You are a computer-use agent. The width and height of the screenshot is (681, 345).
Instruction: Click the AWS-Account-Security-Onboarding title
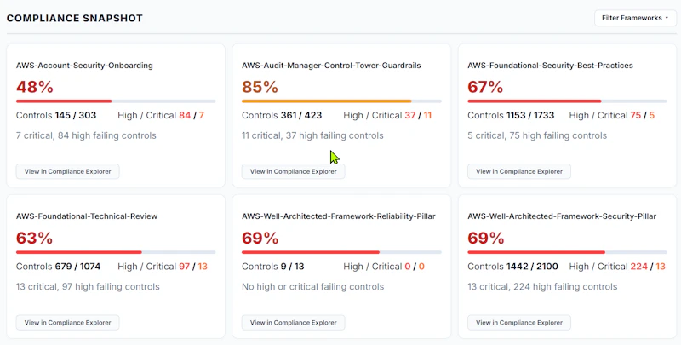pyautogui.click(x=84, y=66)
